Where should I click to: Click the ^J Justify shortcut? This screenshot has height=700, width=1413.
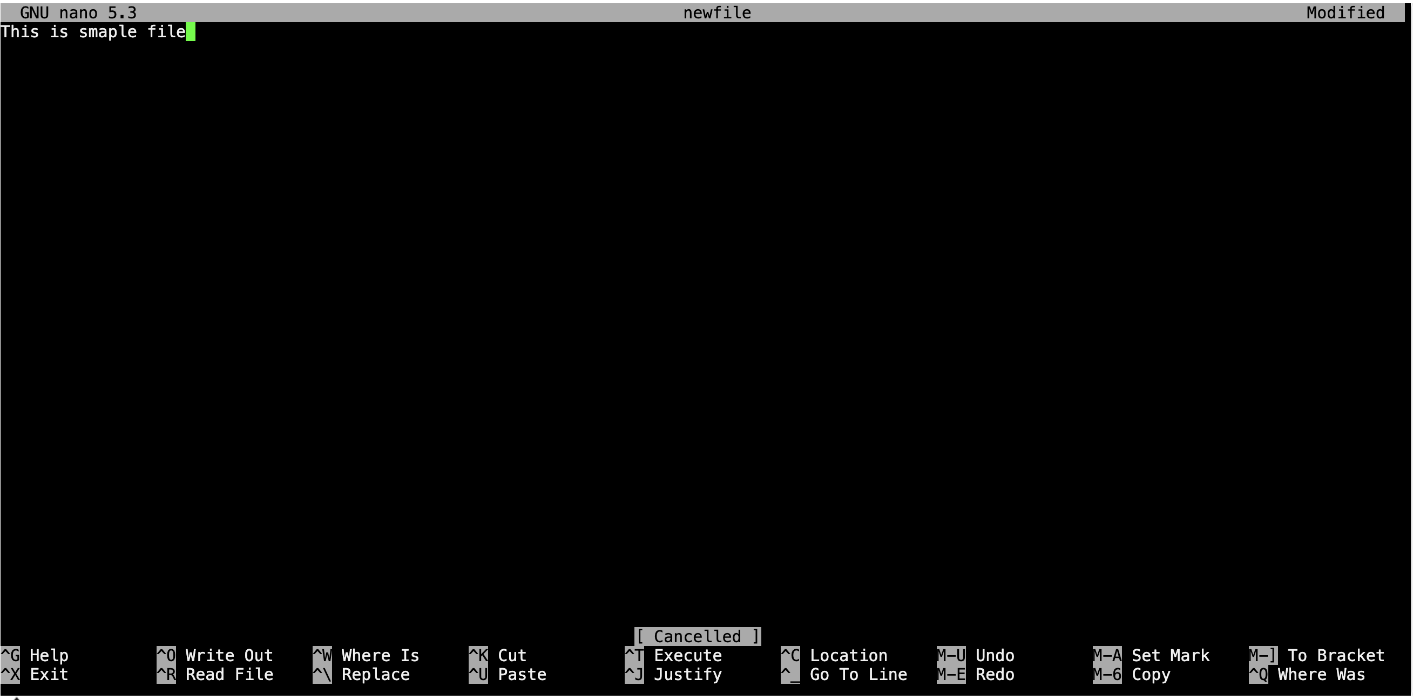pos(673,674)
